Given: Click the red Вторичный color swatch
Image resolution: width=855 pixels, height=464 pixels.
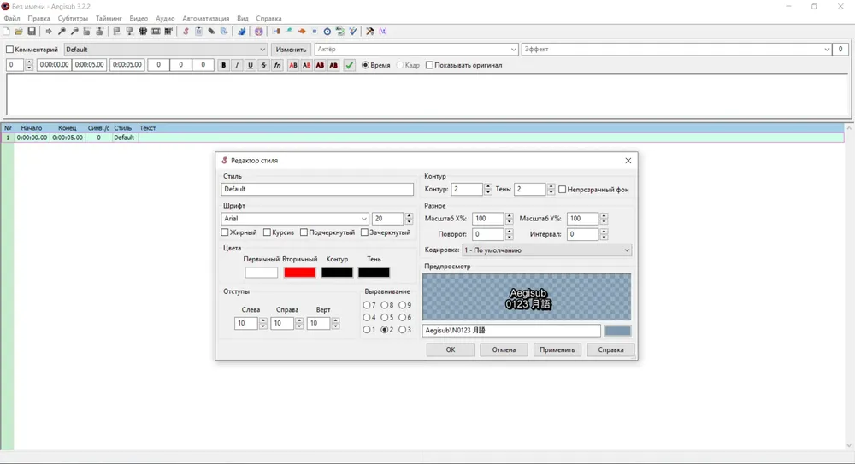Looking at the screenshot, I should (x=299, y=273).
